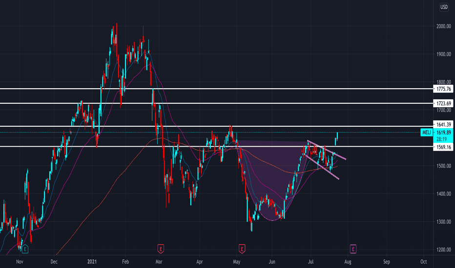The image size is (455, 268).
Task: Select the lower pink flag channel trendline
Action: (322, 168)
